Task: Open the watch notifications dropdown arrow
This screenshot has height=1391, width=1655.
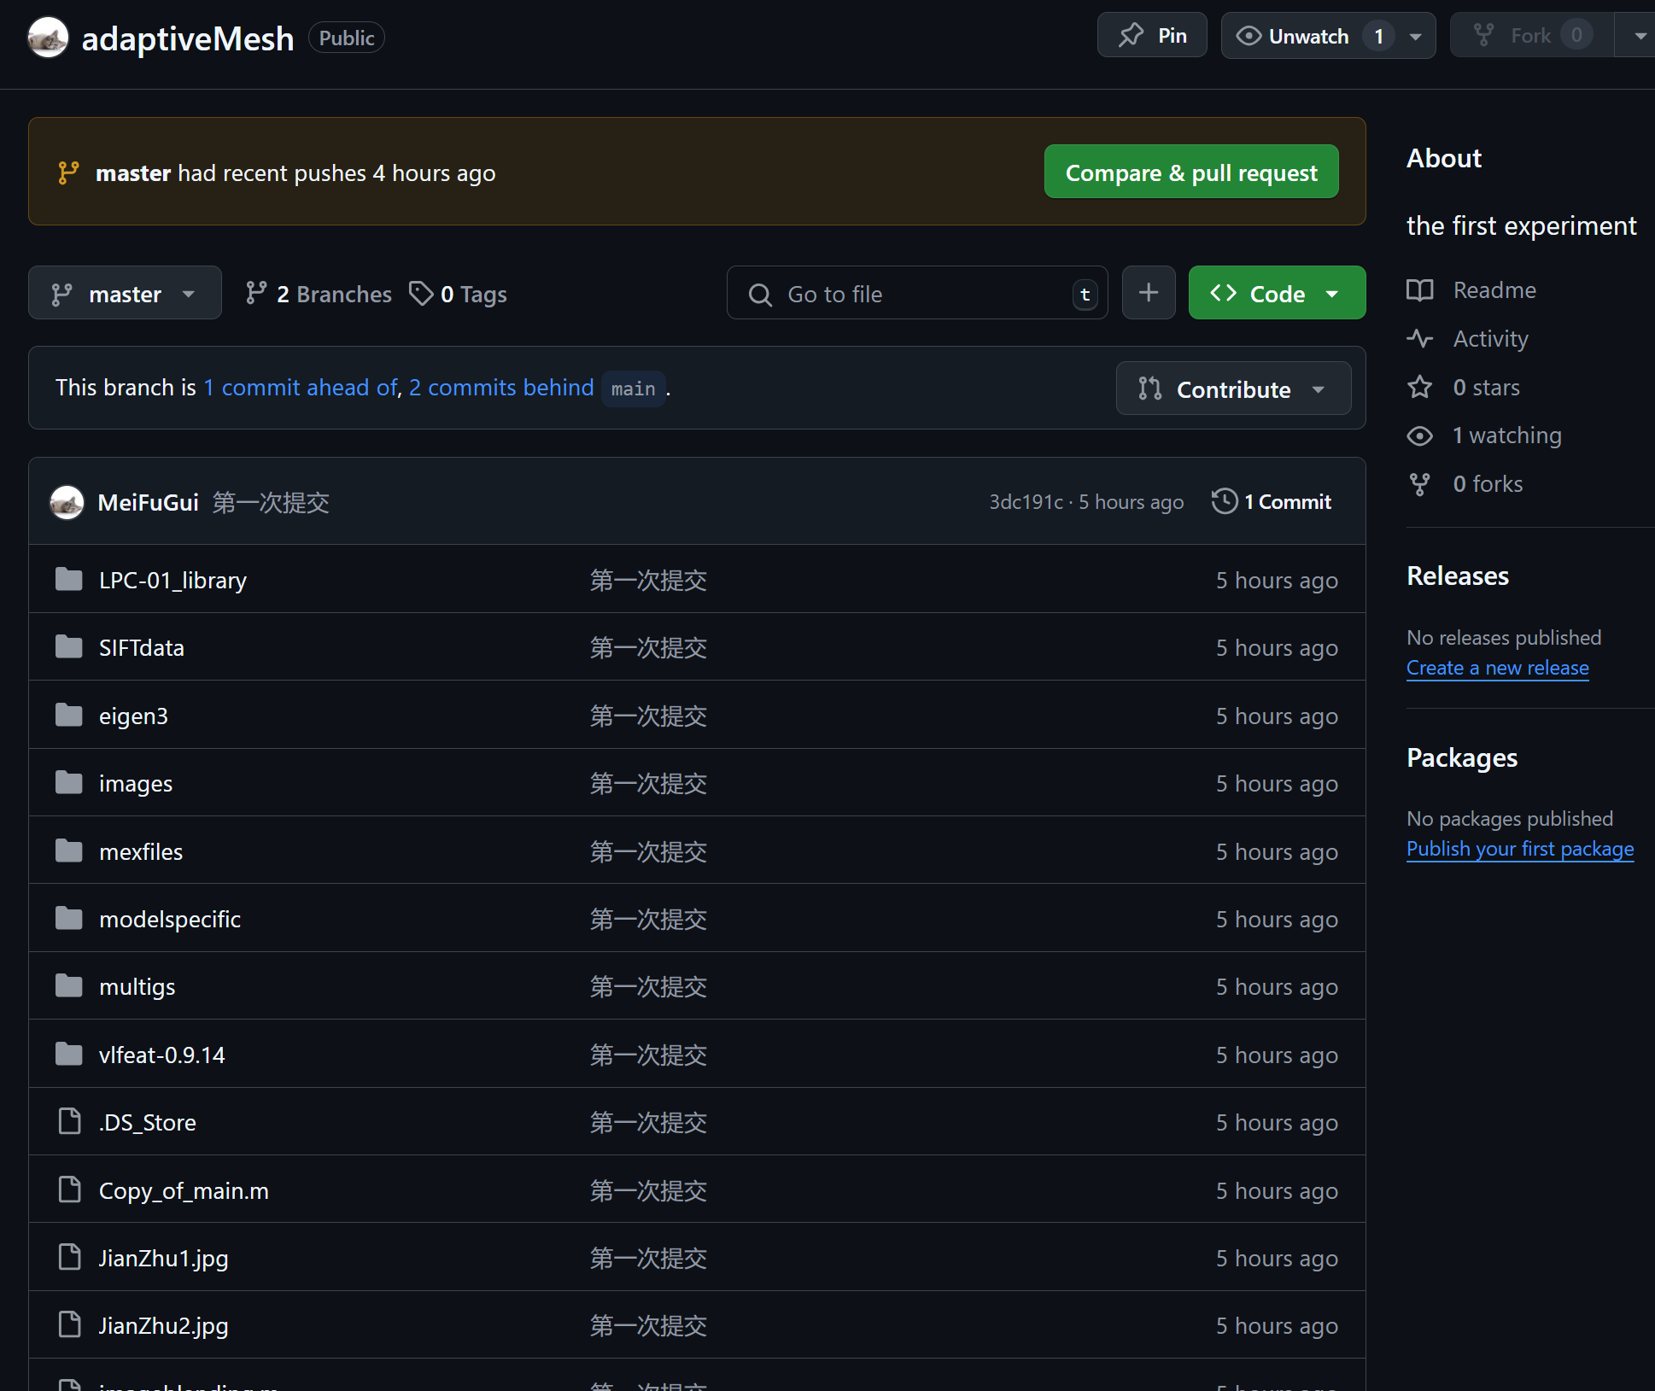Action: [x=1416, y=37]
